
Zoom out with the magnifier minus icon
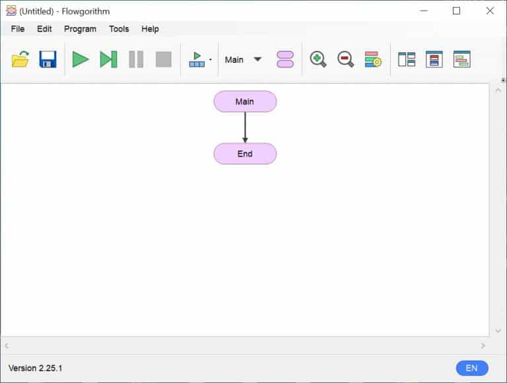[x=346, y=59]
